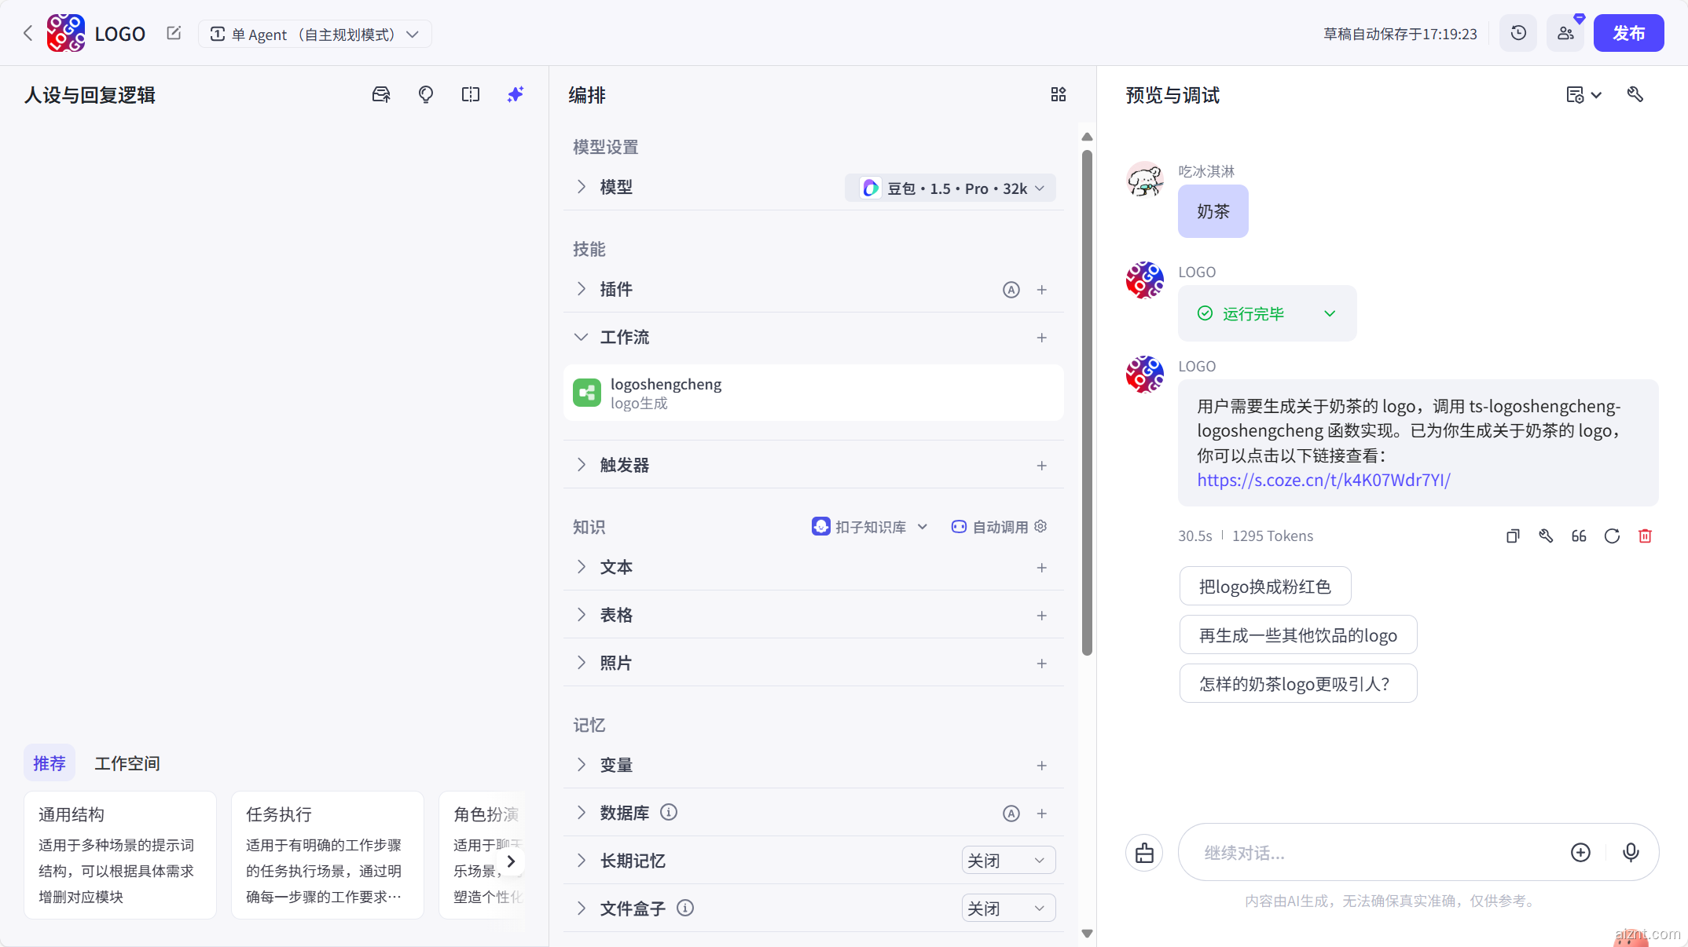Open 扣子知识库 dropdown

click(x=870, y=527)
